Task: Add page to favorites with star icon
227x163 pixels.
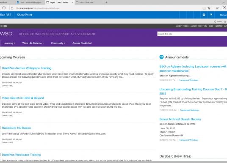Action: [x=209, y=8]
